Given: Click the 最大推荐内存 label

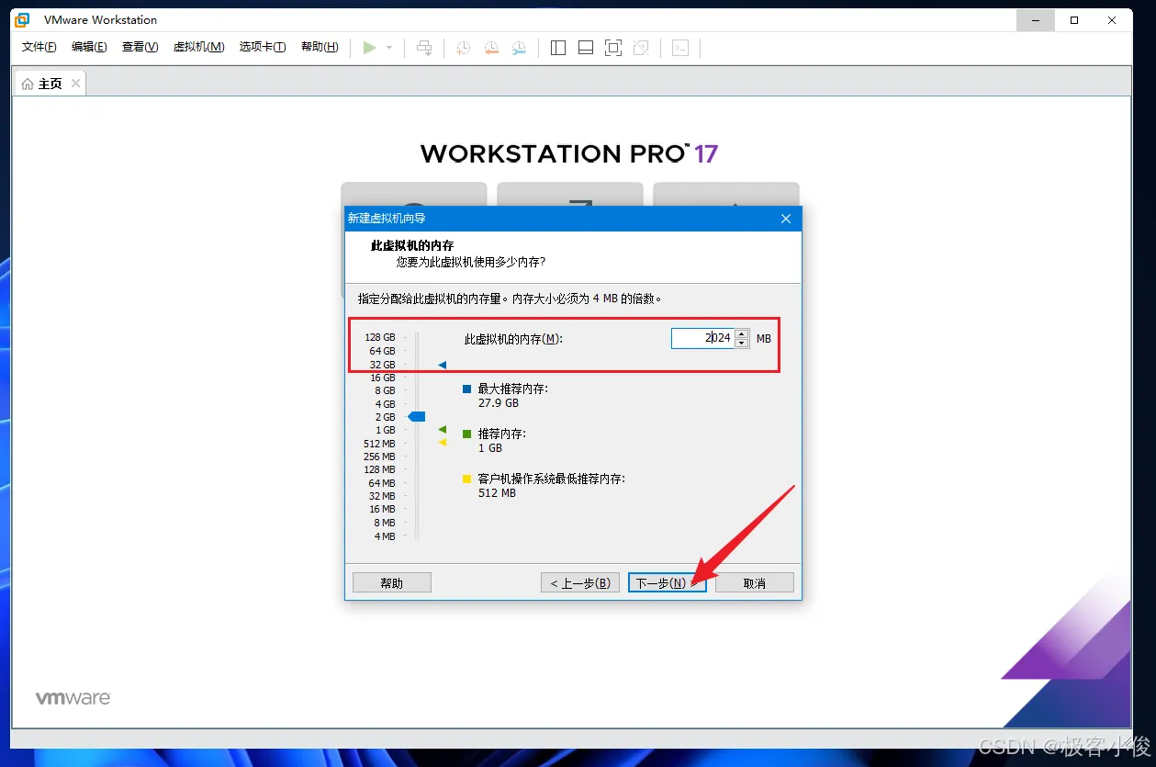Looking at the screenshot, I should point(513,389).
